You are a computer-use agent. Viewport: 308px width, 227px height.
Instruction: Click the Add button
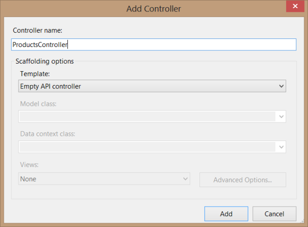pyautogui.click(x=226, y=214)
